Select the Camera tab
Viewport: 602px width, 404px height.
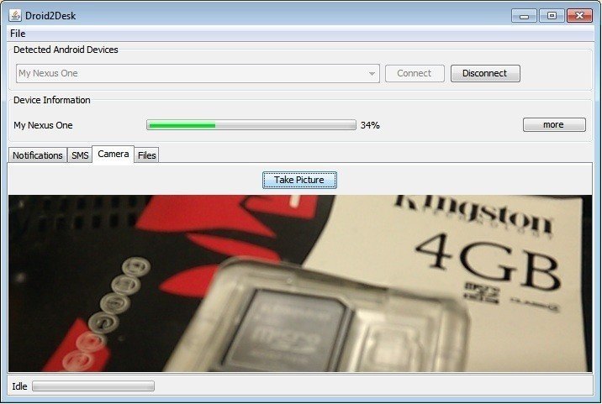click(x=113, y=154)
